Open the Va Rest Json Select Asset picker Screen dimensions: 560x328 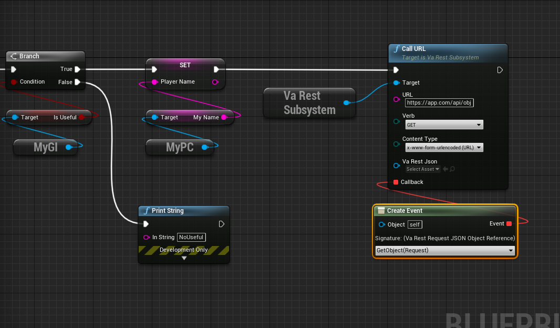click(x=422, y=169)
